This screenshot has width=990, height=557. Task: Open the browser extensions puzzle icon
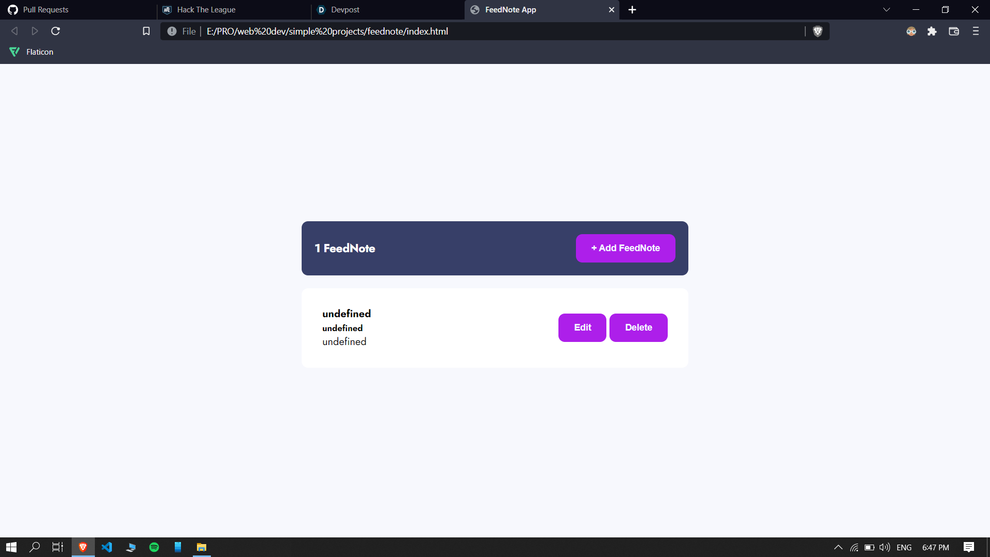click(x=932, y=31)
